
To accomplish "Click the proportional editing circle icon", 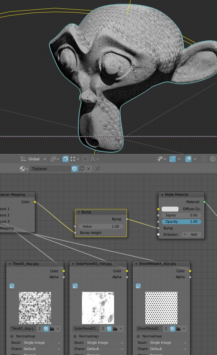I will click(x=85, y=159).
